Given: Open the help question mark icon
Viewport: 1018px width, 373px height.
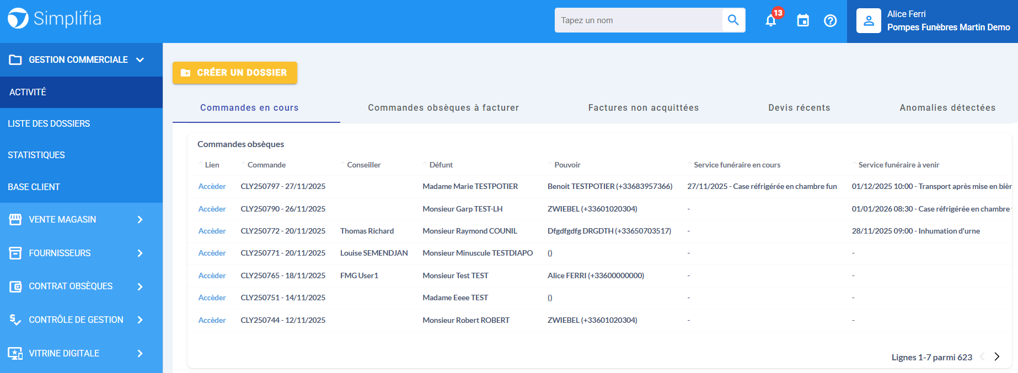Looking at the screenshot, I should pos(830,20).
